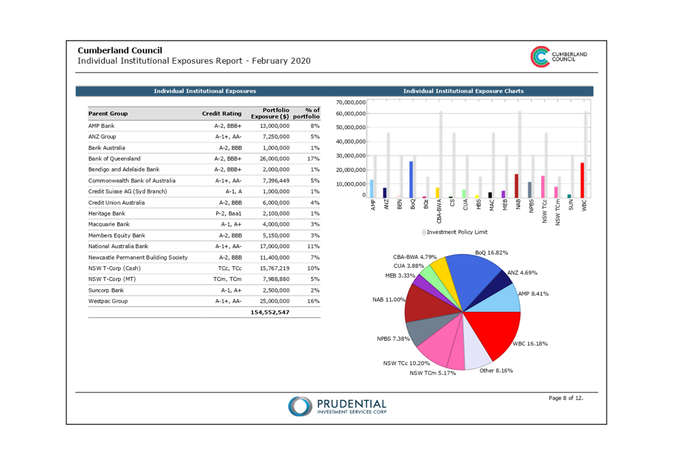Click the 'AMP 8.41%' pie label
Screen dimensions: 673x465
tap(534, 294)
